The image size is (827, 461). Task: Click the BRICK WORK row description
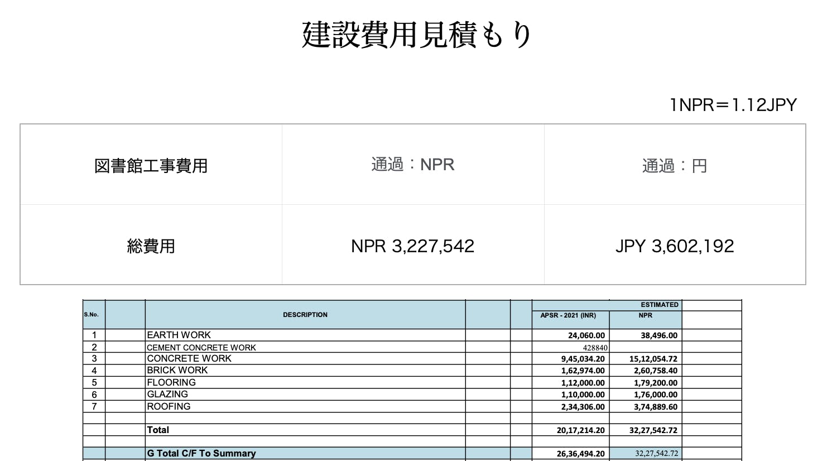pos(177,370)
